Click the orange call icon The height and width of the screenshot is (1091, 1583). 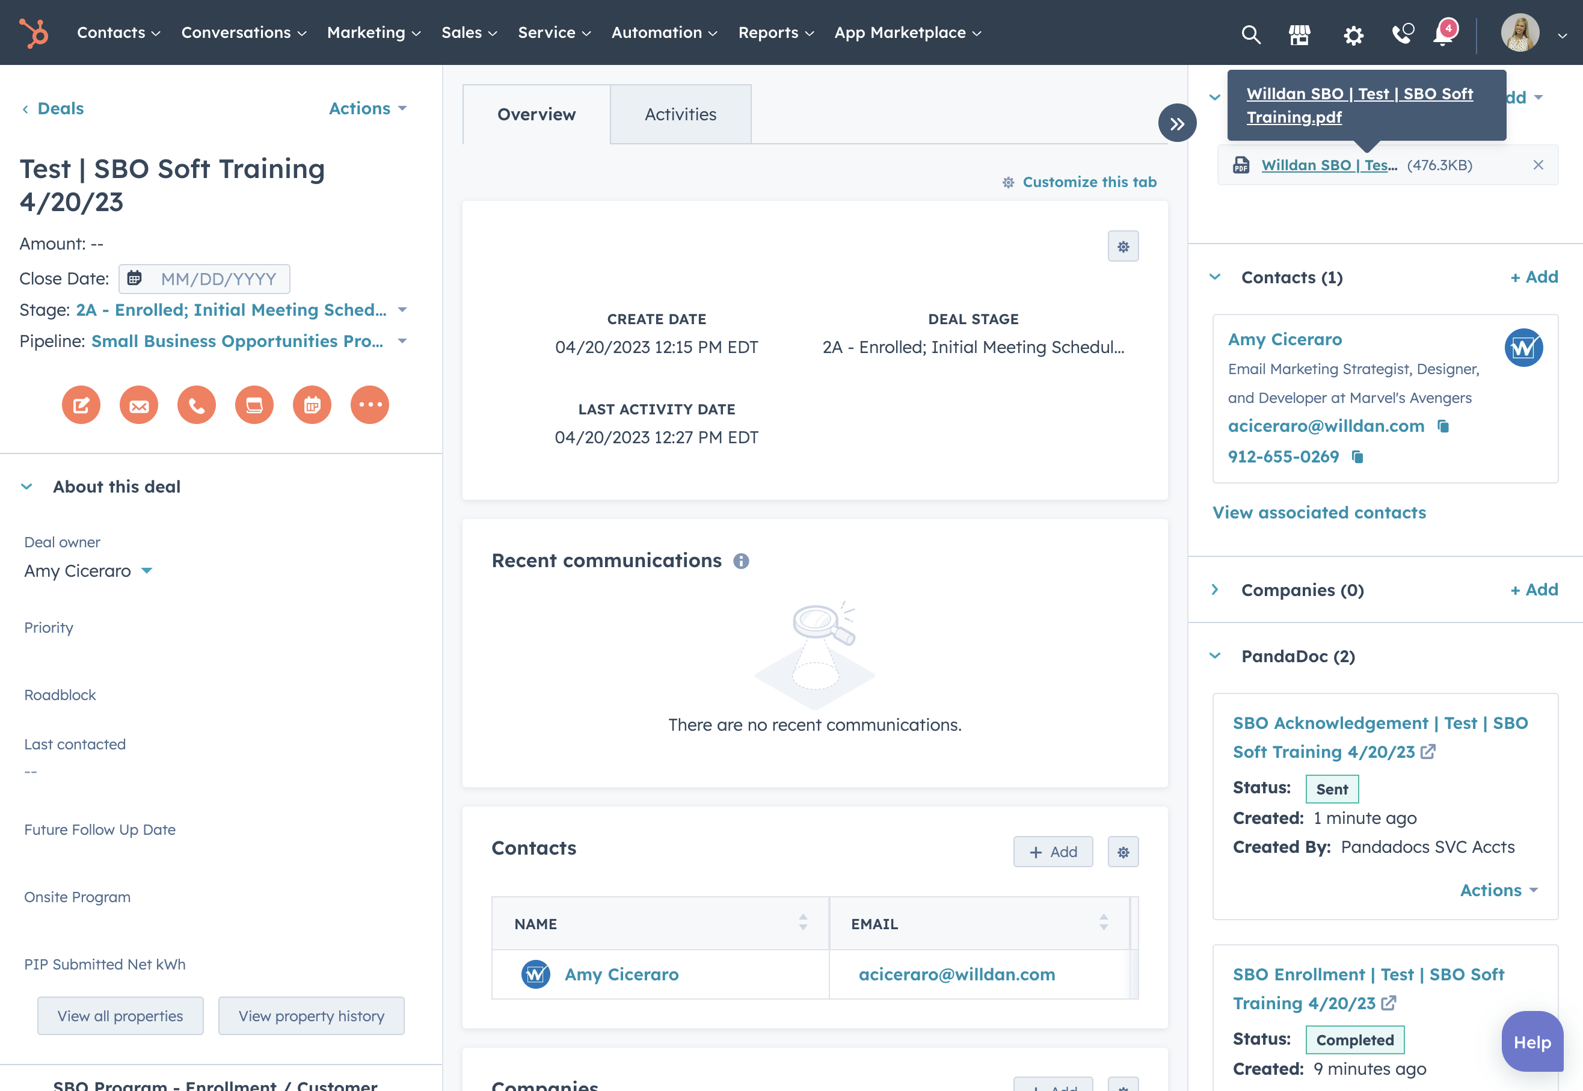pos(196,405)
